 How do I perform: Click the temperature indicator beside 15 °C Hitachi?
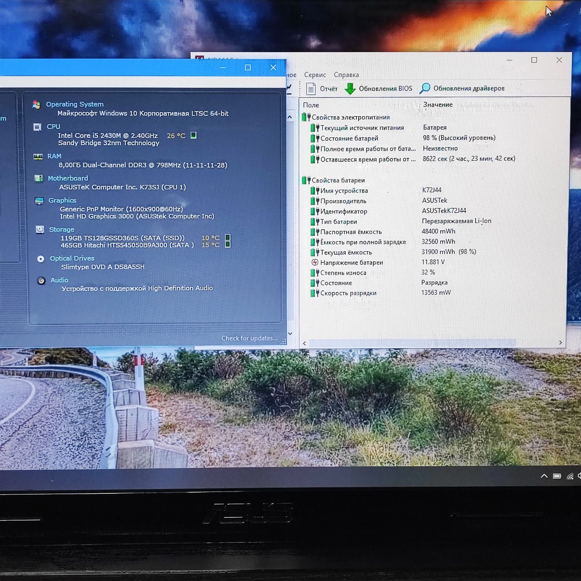tap(228, 245)
